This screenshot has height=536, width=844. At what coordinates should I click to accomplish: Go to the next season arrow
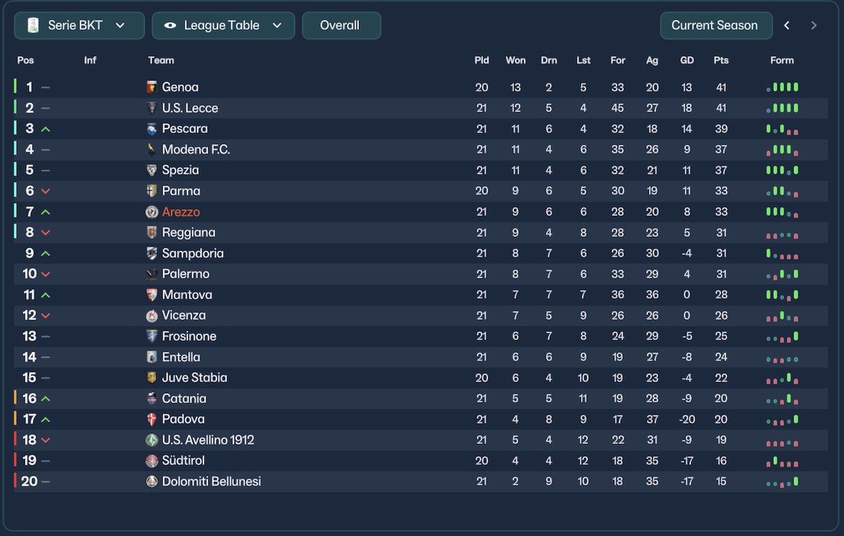(x=814, y=26)
